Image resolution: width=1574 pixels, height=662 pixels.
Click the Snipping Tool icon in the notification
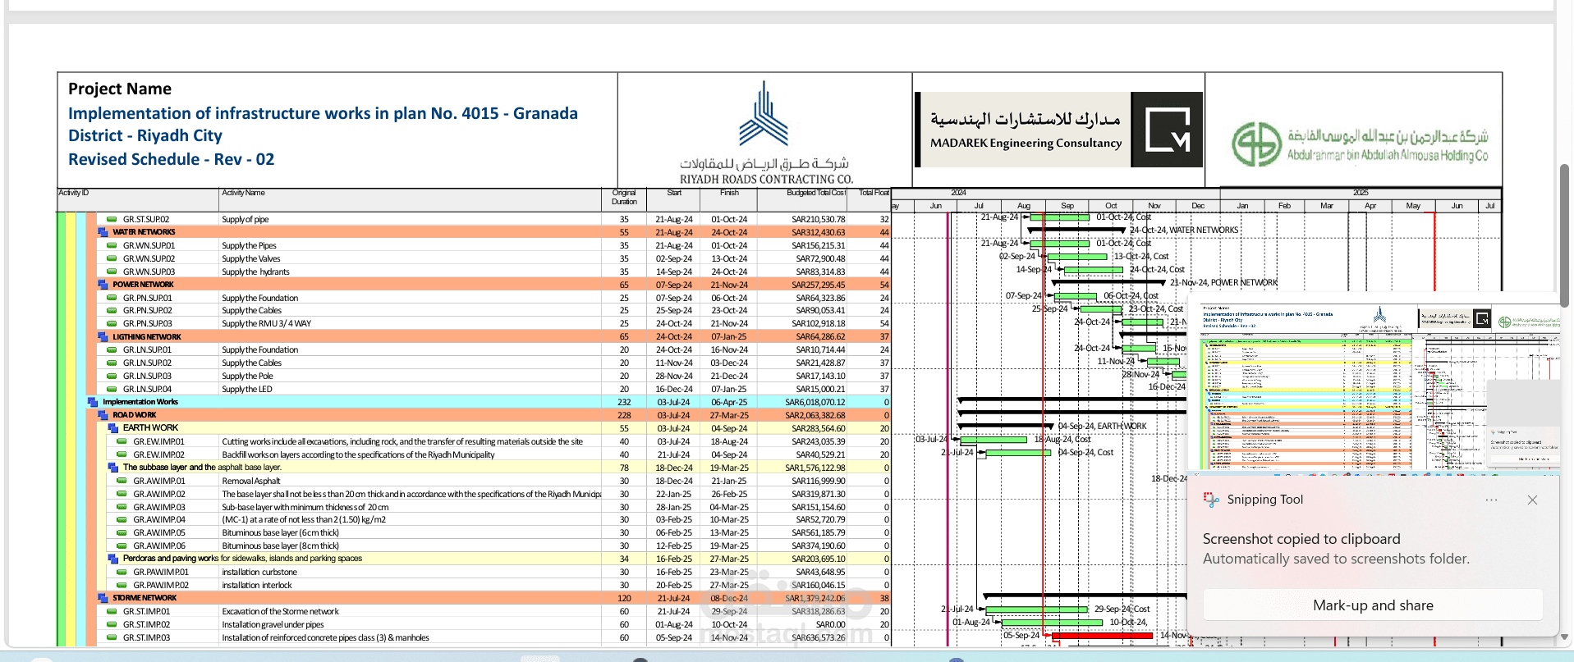pos(1211,500)
